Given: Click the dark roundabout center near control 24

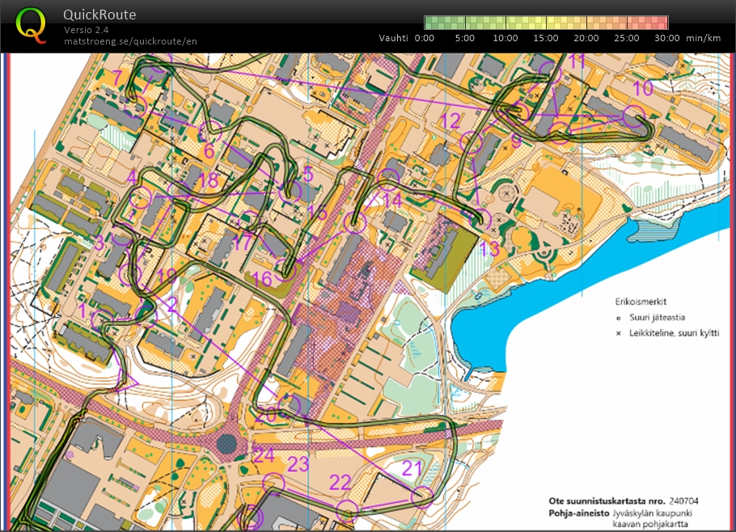Looking at the screenshot, I should (227, 443).
